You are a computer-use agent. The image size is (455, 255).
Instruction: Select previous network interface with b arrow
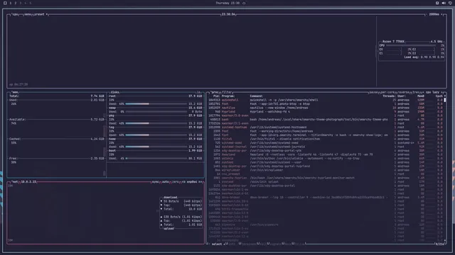183,182
